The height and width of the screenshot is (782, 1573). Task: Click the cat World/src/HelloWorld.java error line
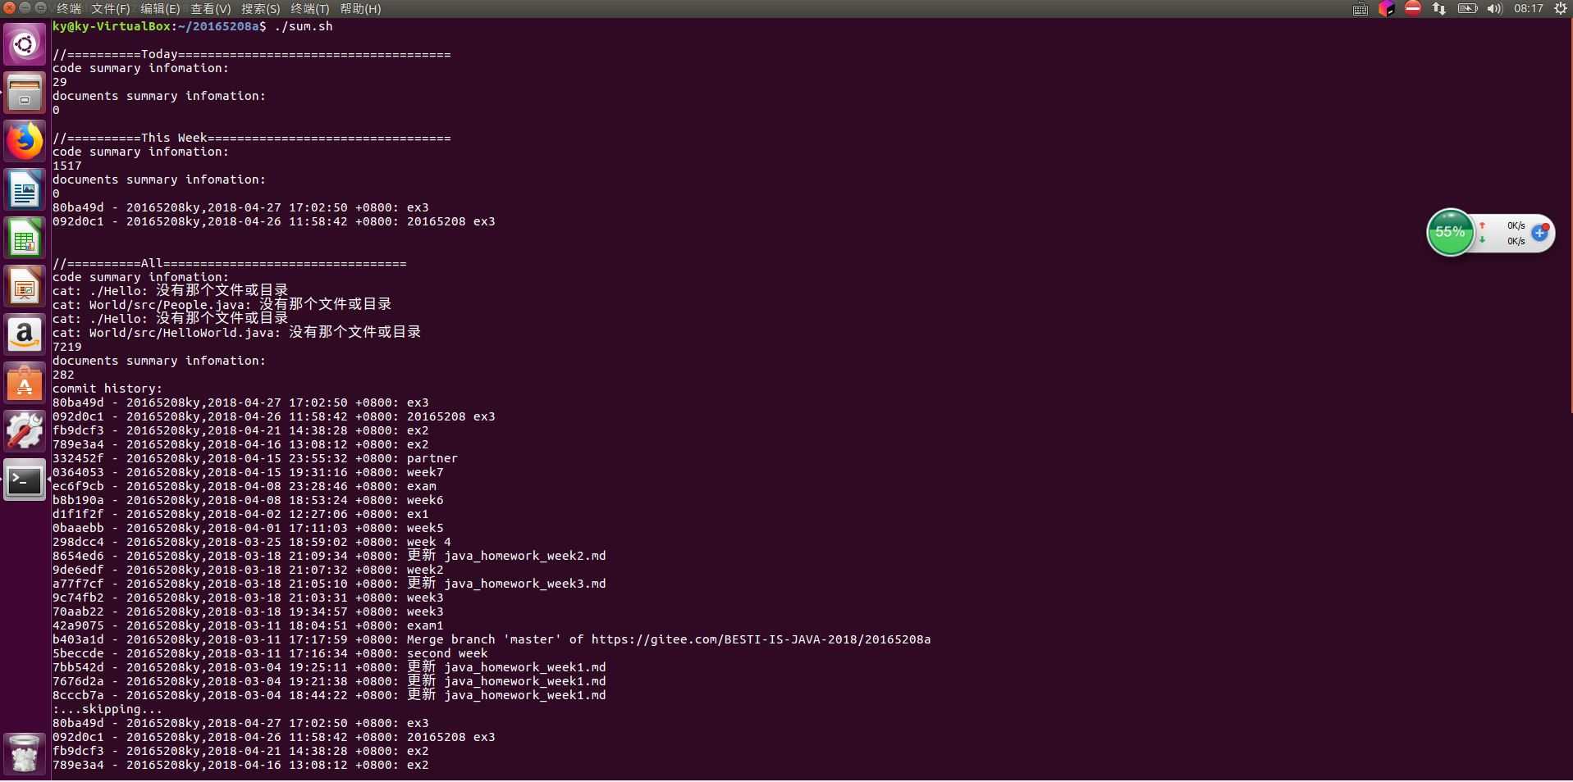coord(236,333)
